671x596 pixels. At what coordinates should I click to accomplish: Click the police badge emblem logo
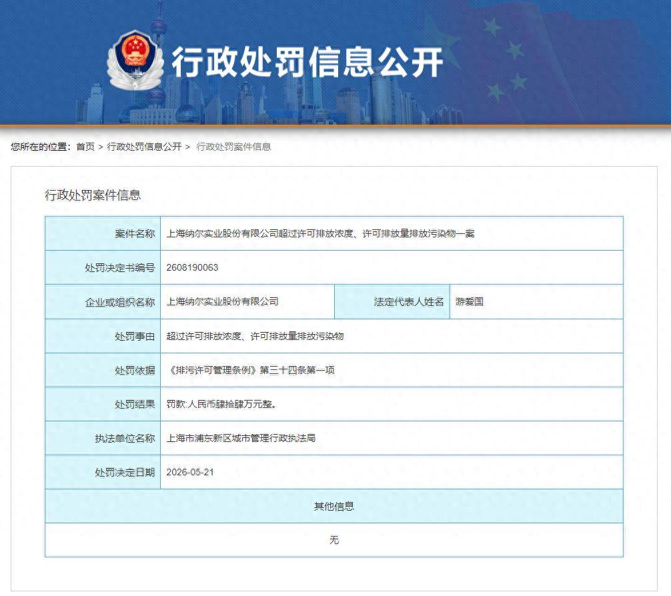pos(135,60)
